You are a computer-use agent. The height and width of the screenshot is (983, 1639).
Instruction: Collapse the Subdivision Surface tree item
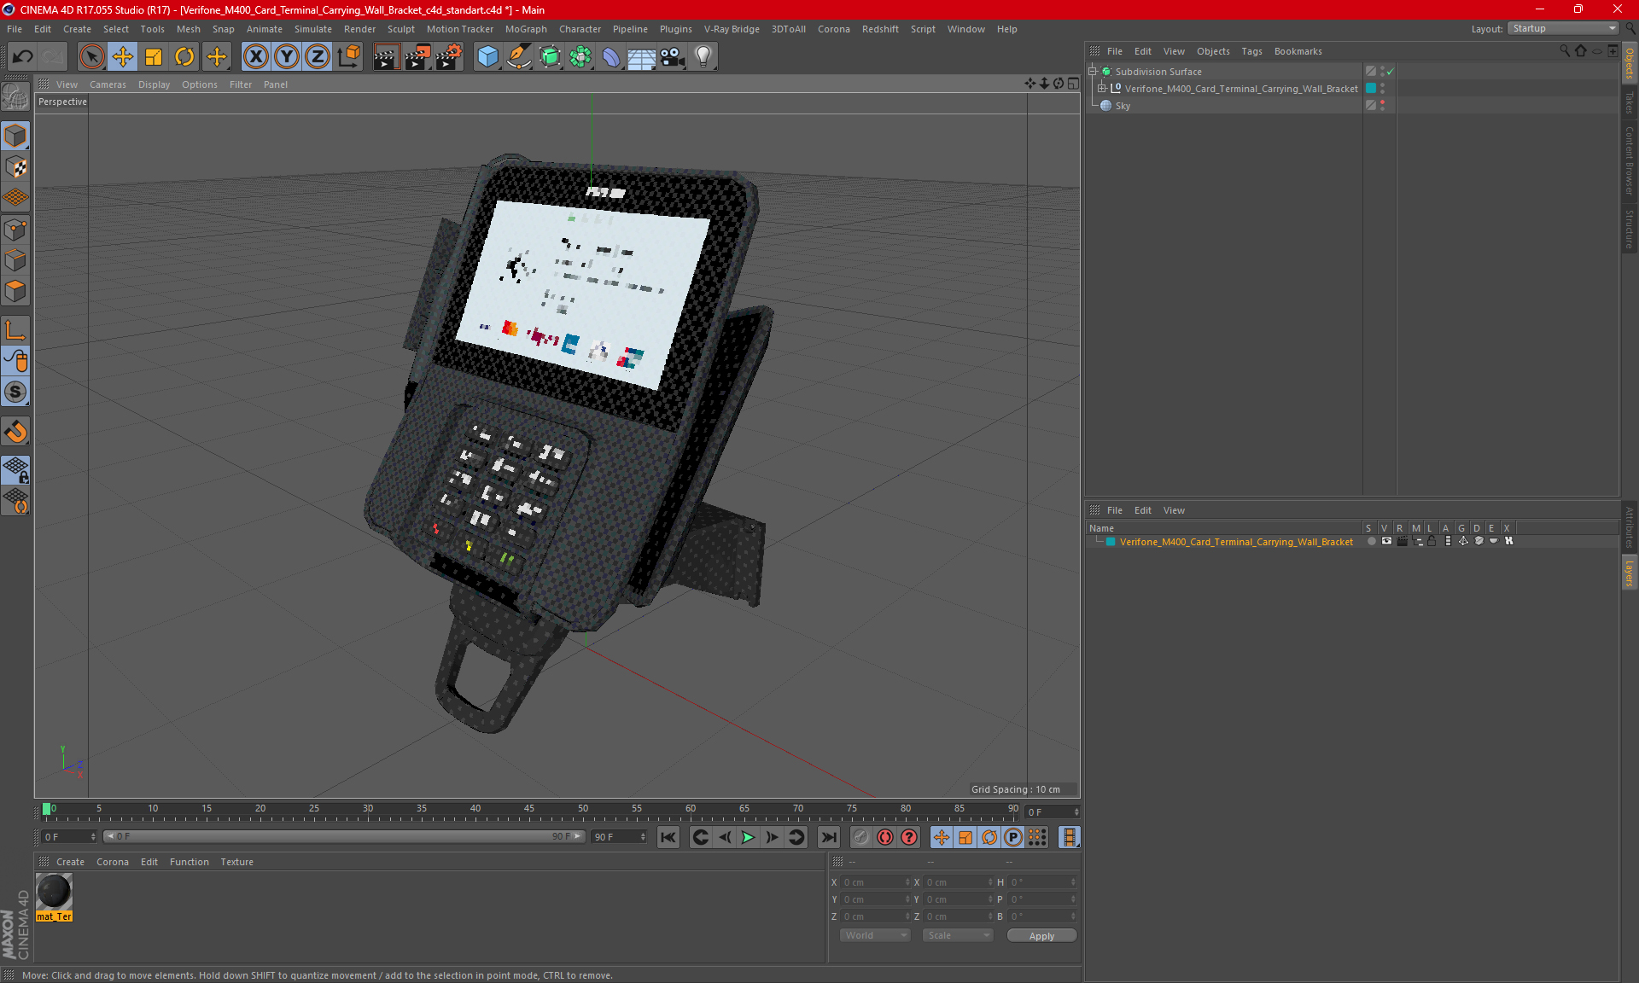[1092, 72]
